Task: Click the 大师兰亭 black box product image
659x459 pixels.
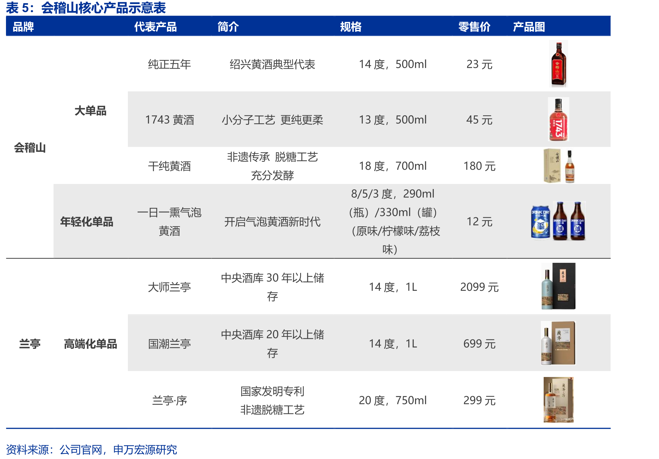Action: tap(558, 286)
